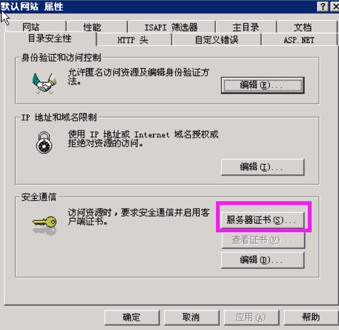
Task: Confirm with the 确定 button
Action: 132,317
